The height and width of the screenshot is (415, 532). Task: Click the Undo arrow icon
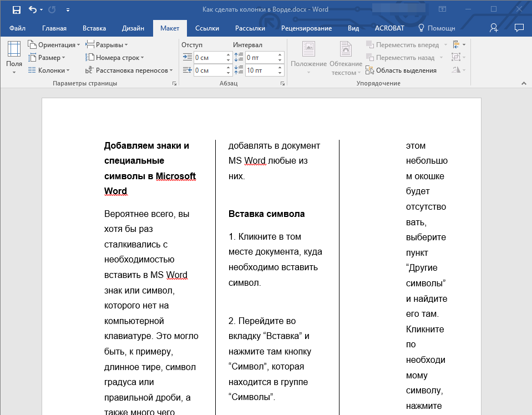tap(32, 9)
